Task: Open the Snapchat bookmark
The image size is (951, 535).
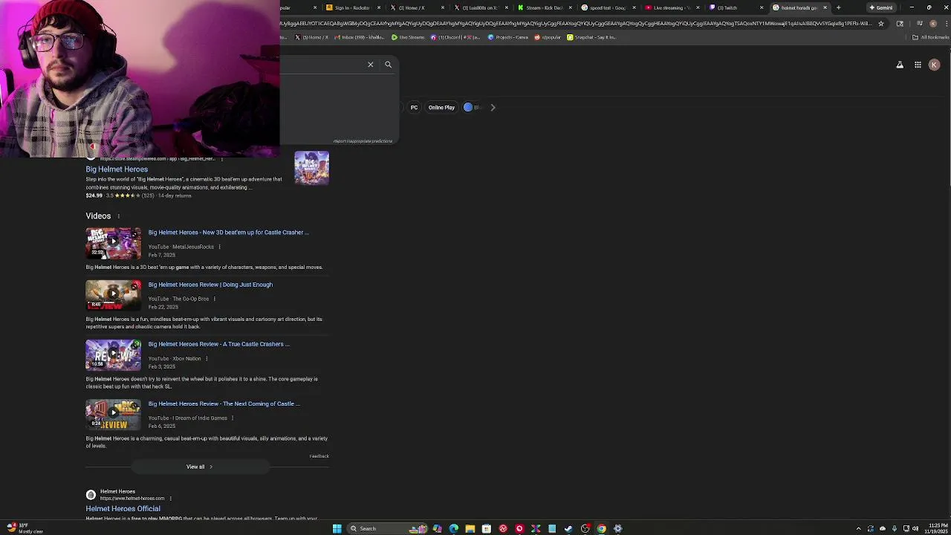Action: (x=592, y=37)
